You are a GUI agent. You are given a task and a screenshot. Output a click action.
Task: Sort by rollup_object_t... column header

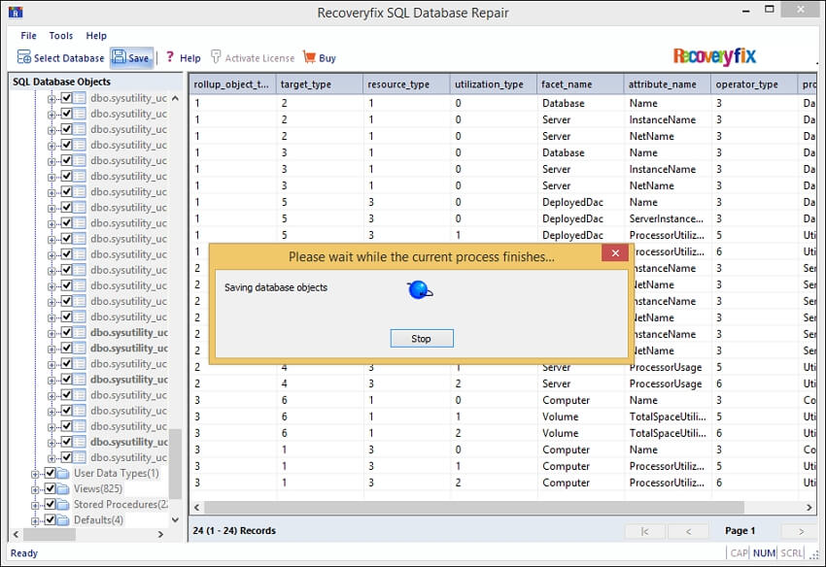[x=232, y=84]
